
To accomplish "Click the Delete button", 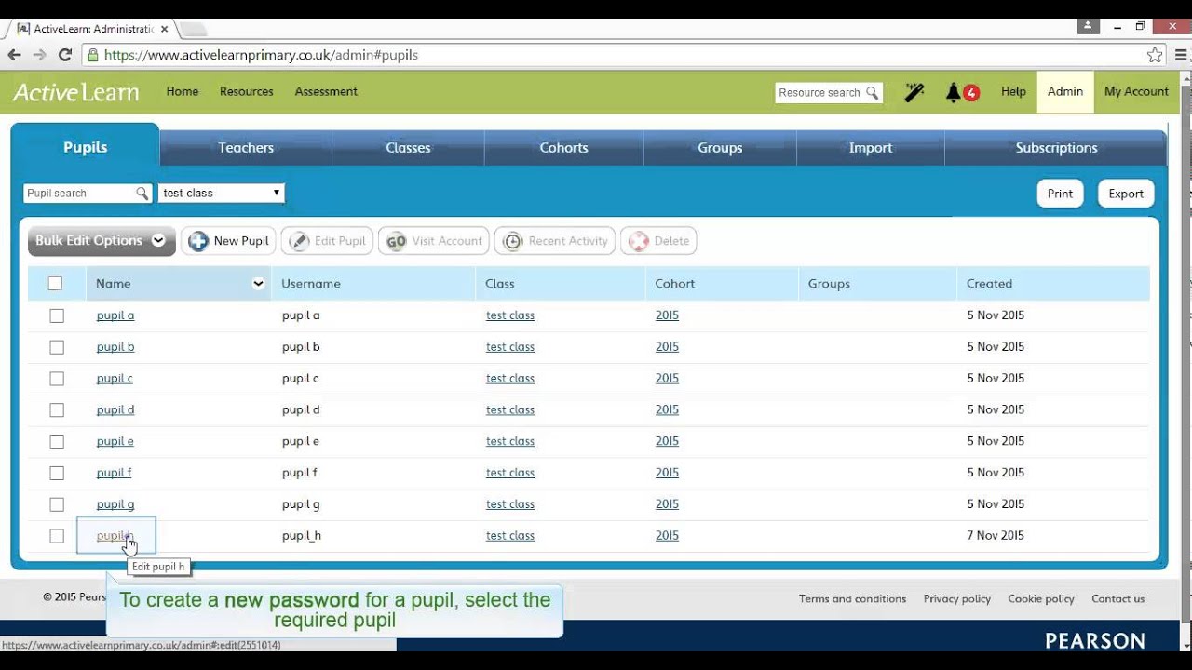I will pos(658,241).
